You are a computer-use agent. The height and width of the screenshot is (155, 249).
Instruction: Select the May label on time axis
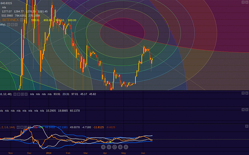[124, 153]
